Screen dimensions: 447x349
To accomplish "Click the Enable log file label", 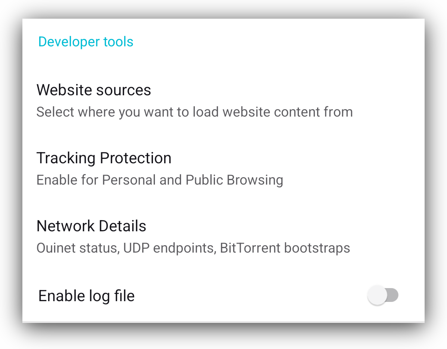I will pos(86,296).
